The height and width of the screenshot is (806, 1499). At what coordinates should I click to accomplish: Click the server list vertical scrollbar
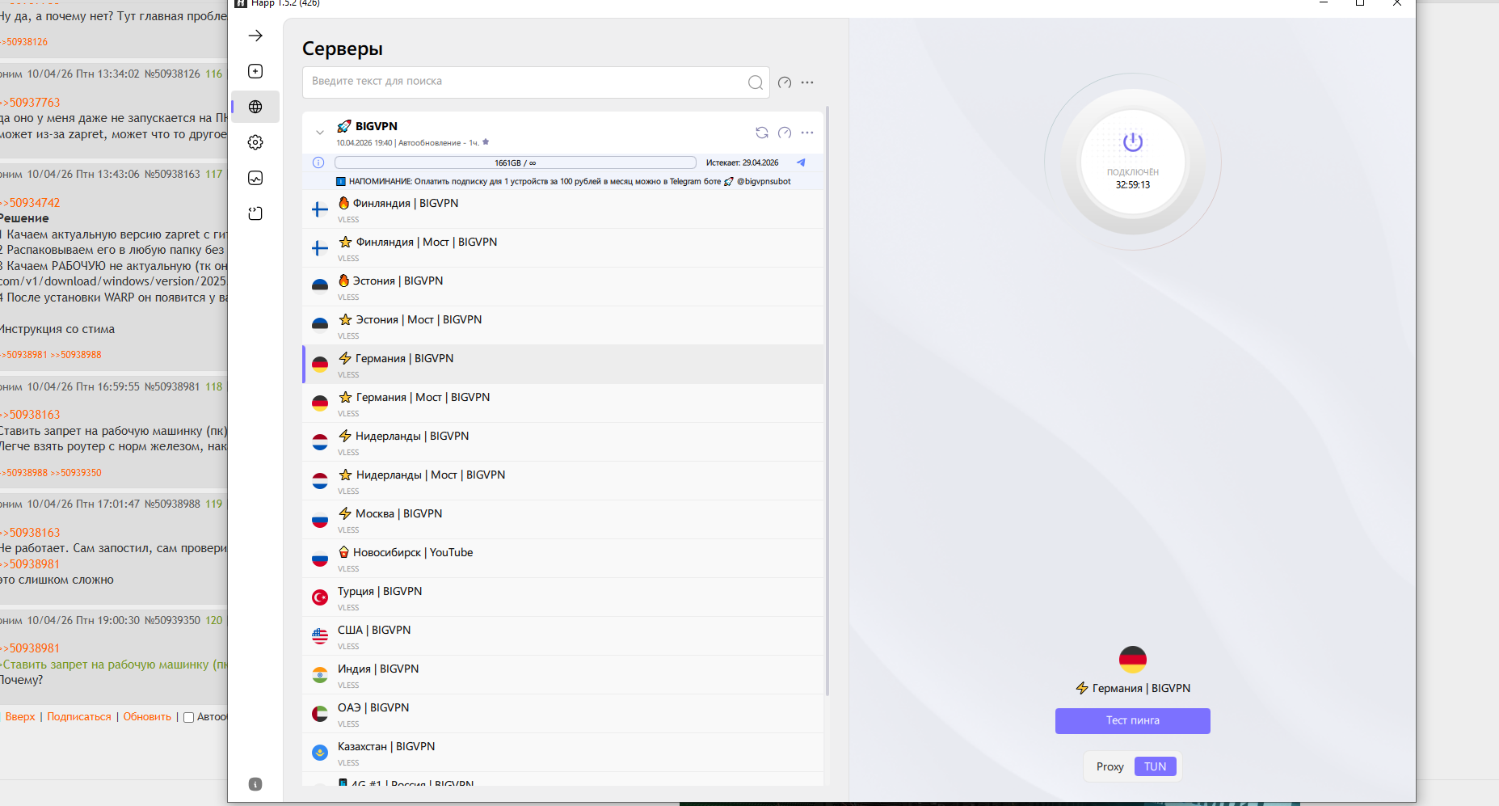click(x=827, y=401)
